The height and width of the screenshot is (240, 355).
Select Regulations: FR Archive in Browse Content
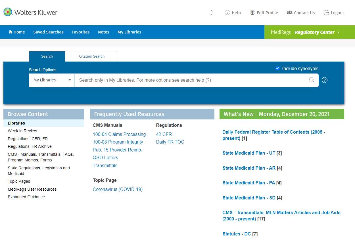tap(30, 146)
